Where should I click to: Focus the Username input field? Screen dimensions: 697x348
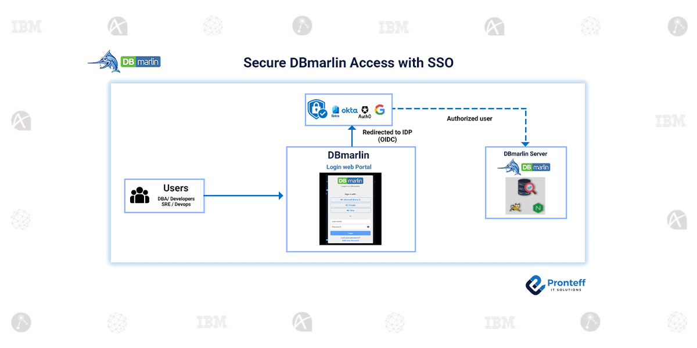pos(350,222)
